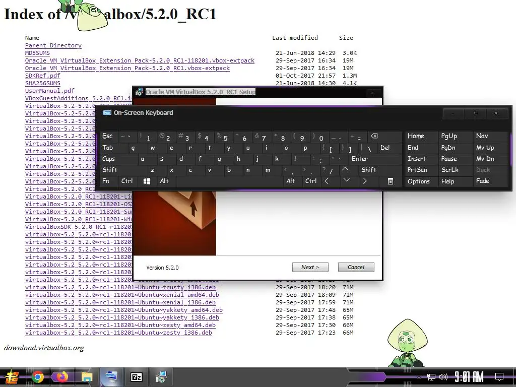Open the Start menu button
516x387 pixels.
12,377
